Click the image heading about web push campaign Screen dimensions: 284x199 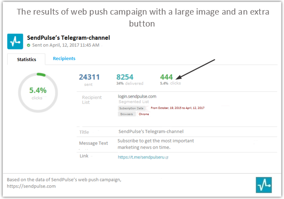[x=143, y=18]
